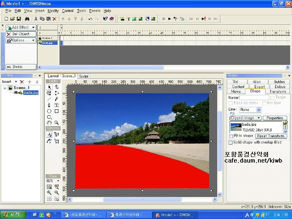Click the bada.jpg fill image thumbnail
This screenshot has width=292, height=219.
coord(236,127)
